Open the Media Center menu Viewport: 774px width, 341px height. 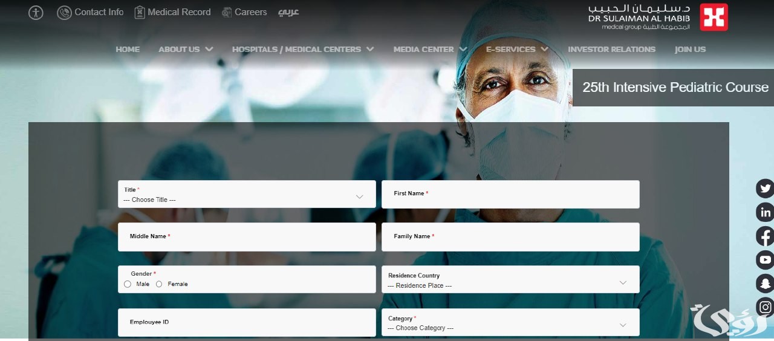[423, 50]
